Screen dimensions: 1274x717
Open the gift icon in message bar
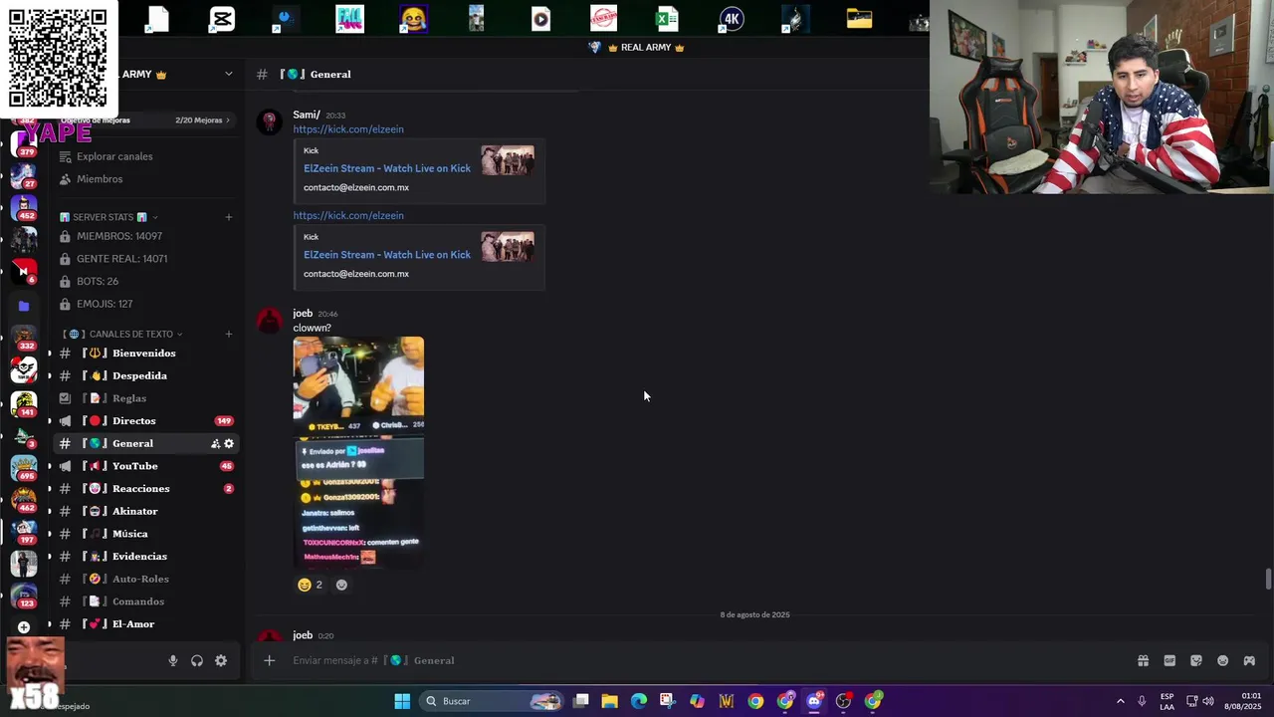click(1143, 660)
